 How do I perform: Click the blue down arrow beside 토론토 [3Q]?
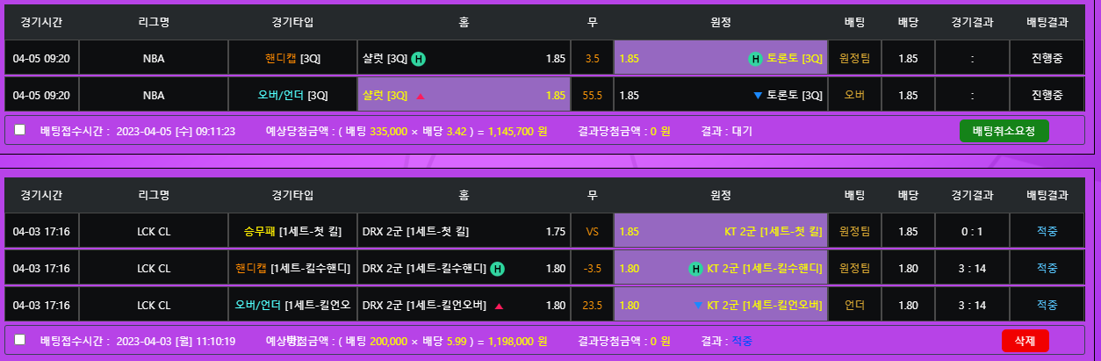pyautogui.click(x=758, y=95)
